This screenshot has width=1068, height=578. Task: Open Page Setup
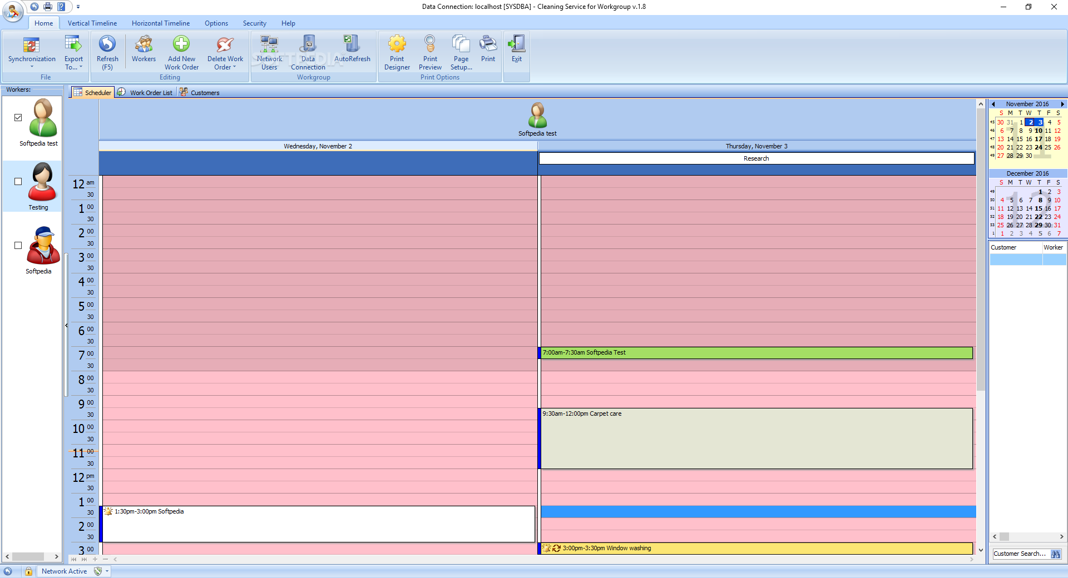(x=461, y=52)
